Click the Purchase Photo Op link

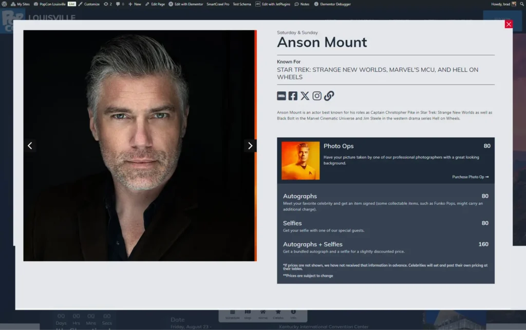(471, 177)
